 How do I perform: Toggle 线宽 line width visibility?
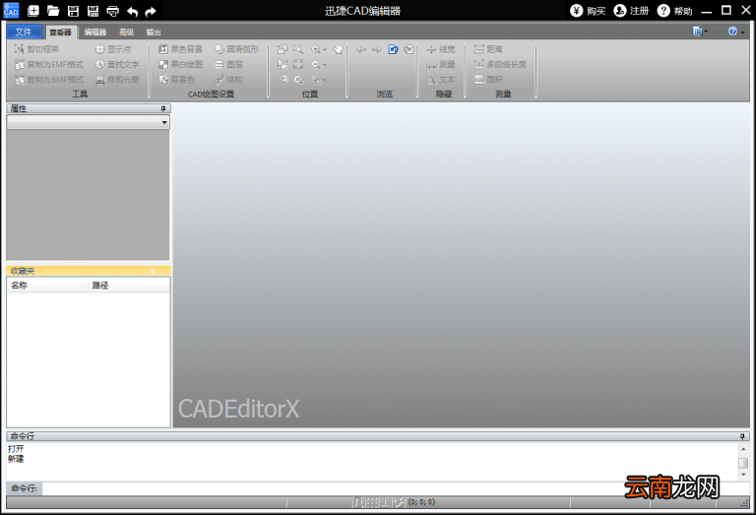pyautogui.click(x=441, y=49)
